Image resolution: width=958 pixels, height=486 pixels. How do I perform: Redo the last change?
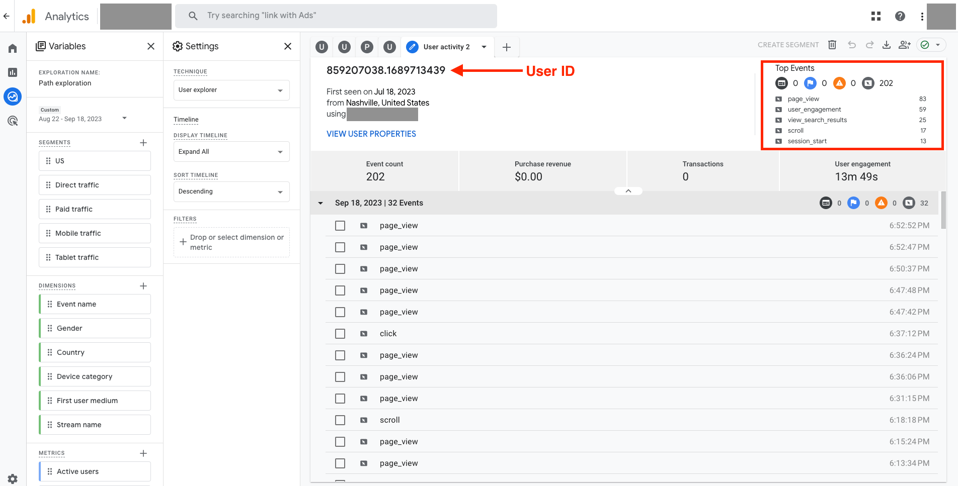pos(869,45)
